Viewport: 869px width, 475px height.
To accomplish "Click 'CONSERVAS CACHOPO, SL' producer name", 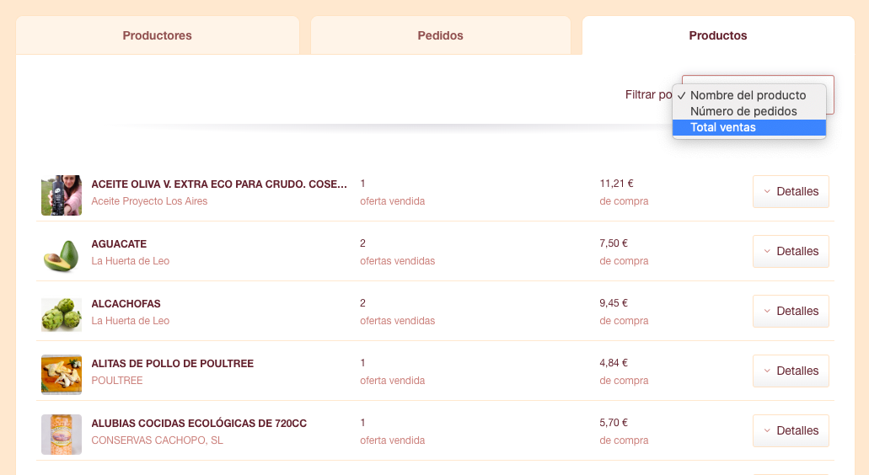I will pos(157,440).
